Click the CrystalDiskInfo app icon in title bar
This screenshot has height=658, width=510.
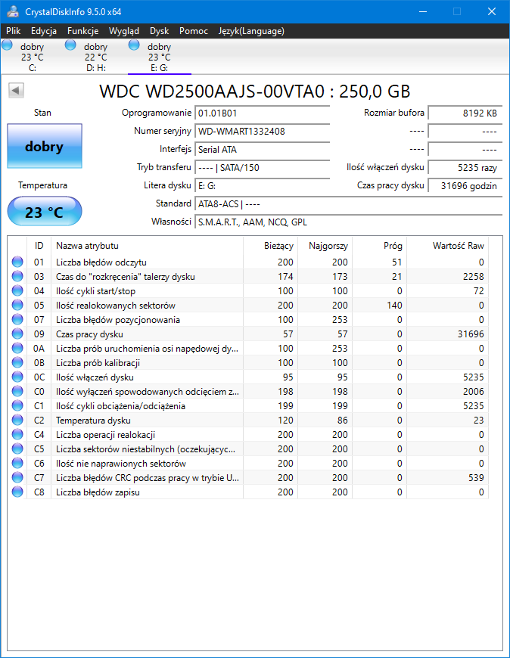coord(13,11)
